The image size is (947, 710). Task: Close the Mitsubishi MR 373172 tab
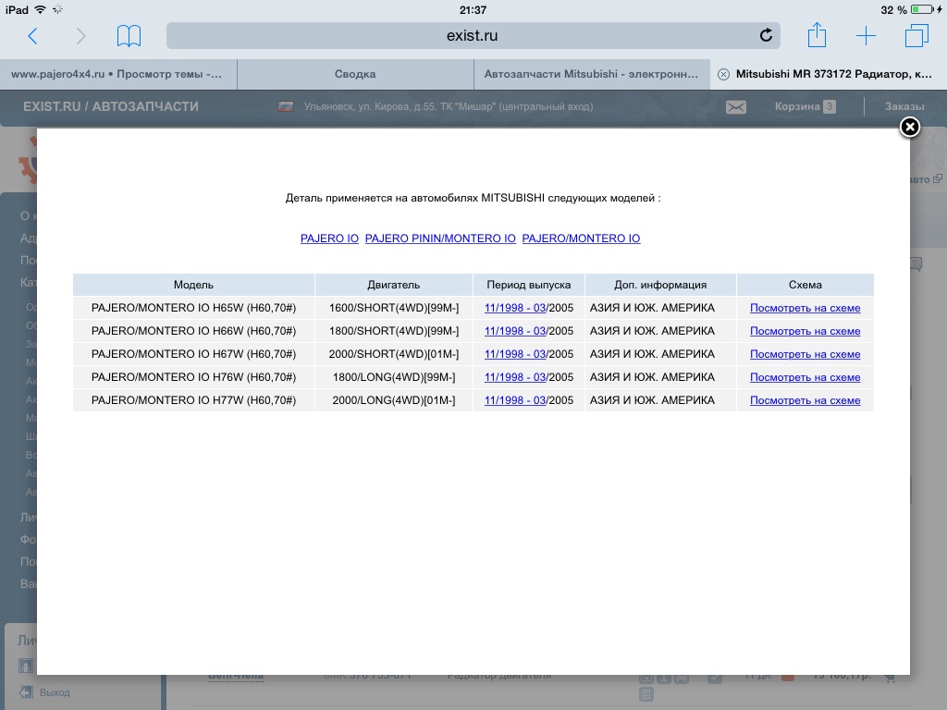tap(723, 74)
